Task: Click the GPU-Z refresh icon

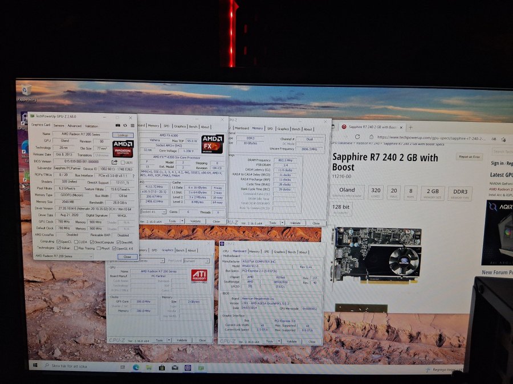Action: 125,125
